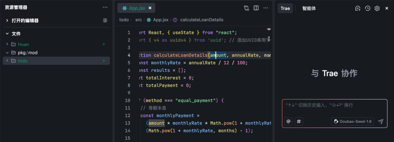
Task: Click totalPayment on line 8
Action: coord(162,85)
